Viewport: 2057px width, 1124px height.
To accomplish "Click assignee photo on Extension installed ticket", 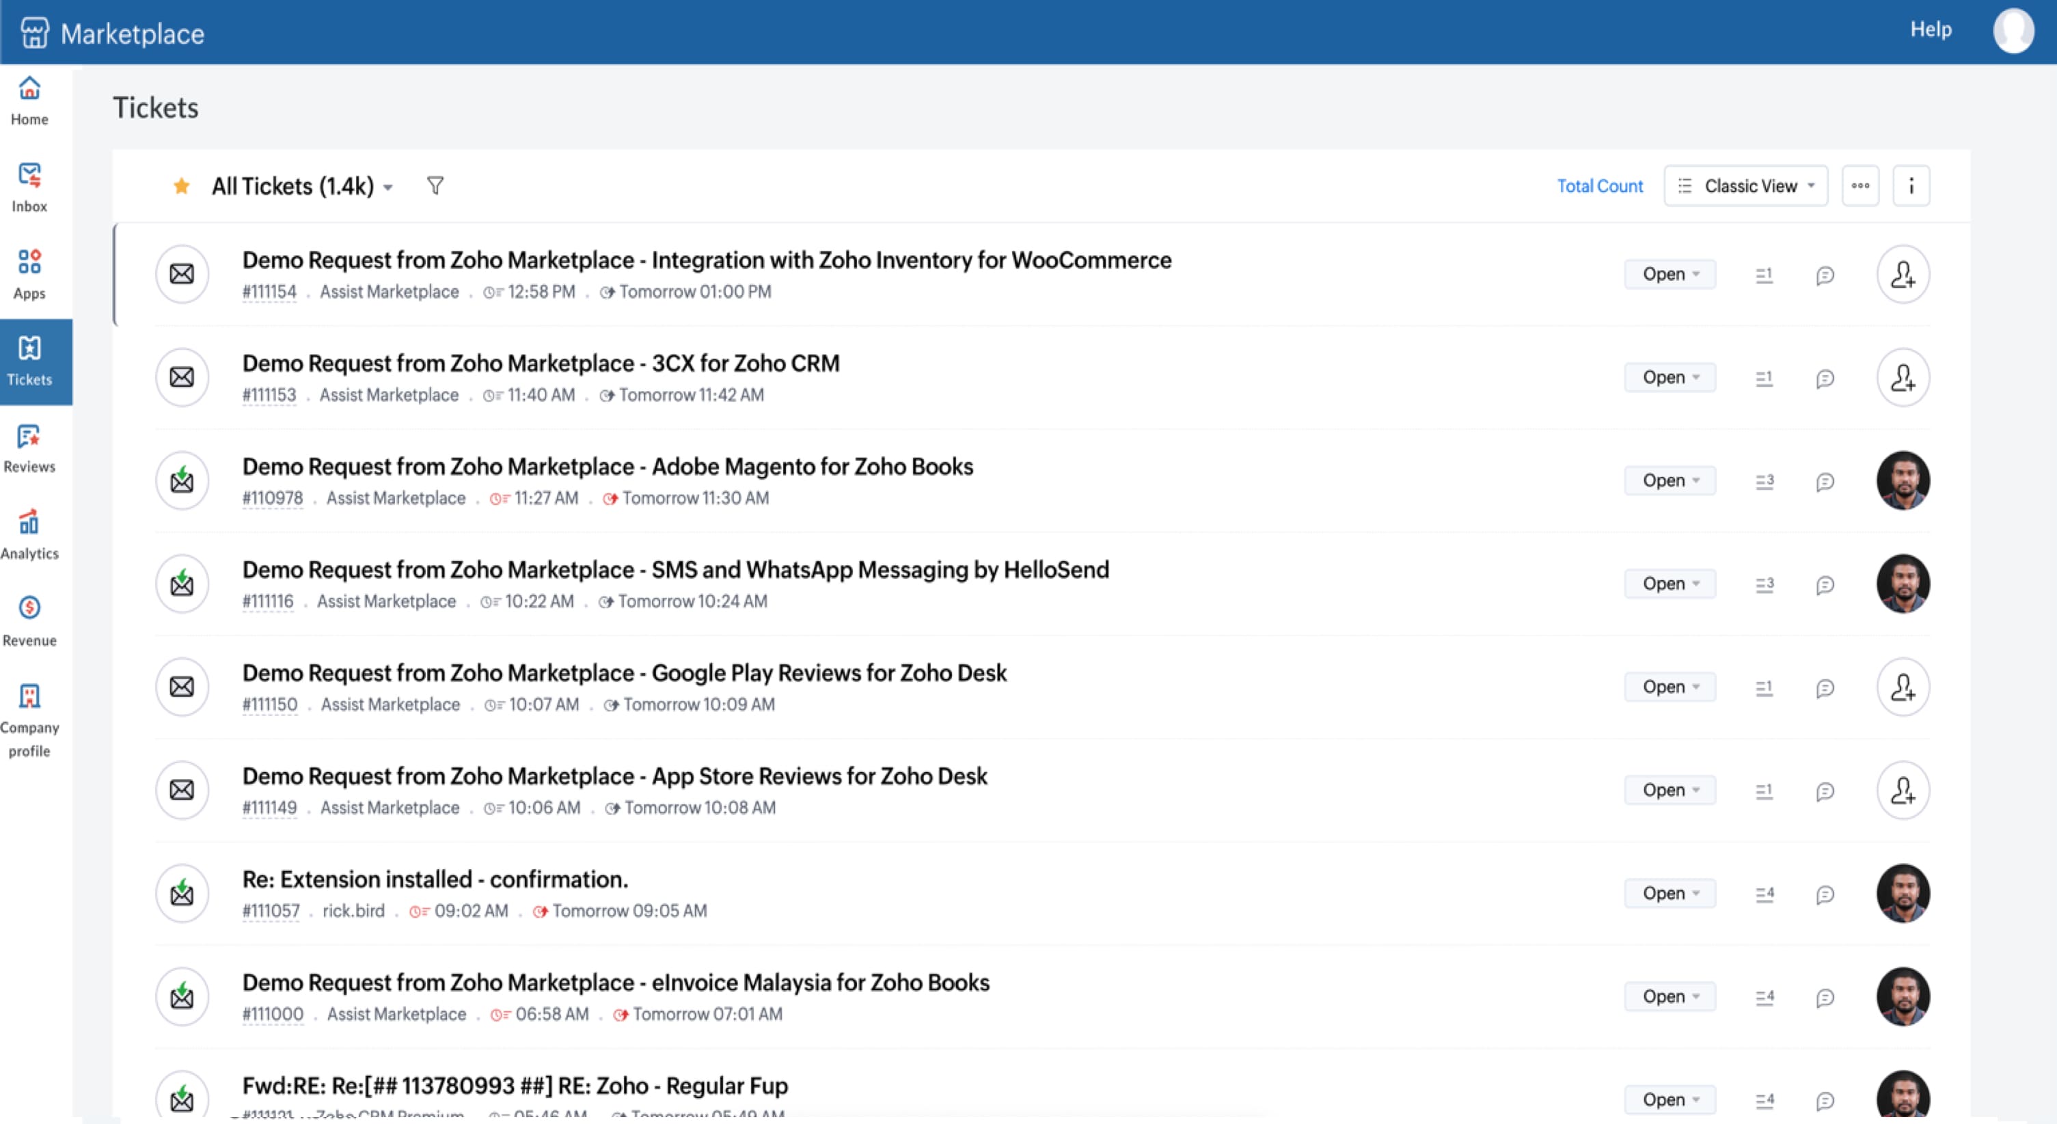I will (1903, 893).
